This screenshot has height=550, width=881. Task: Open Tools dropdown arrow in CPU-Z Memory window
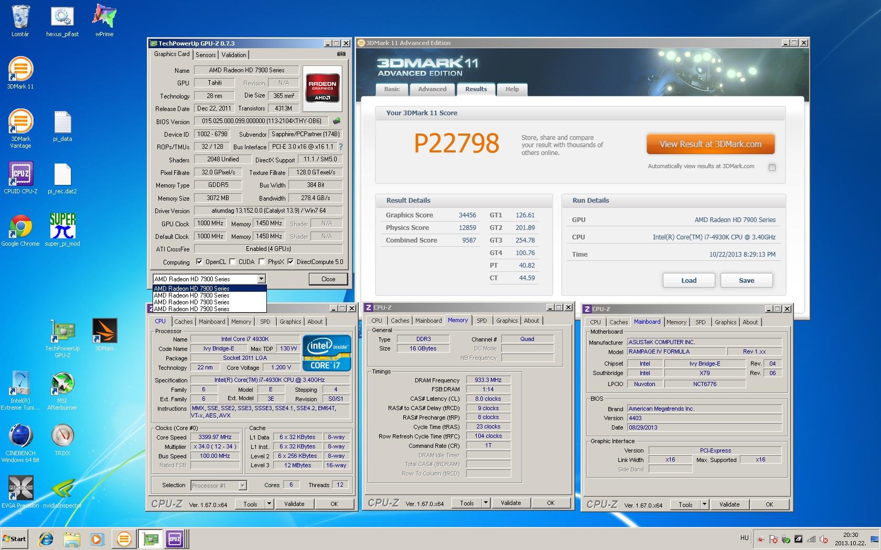486,503
